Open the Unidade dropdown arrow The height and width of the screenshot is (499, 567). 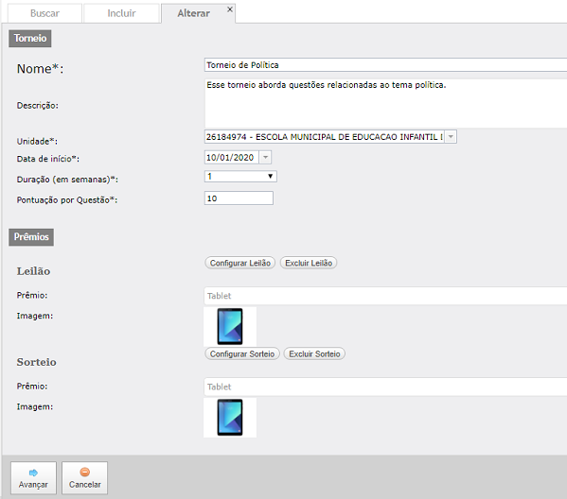(451, 137)
